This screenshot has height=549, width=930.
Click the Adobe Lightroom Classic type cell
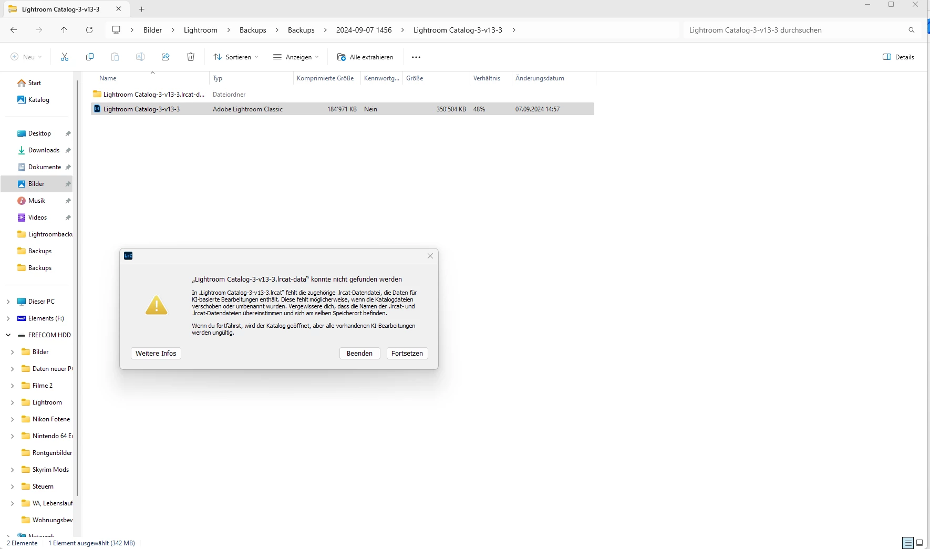point(248,109)
